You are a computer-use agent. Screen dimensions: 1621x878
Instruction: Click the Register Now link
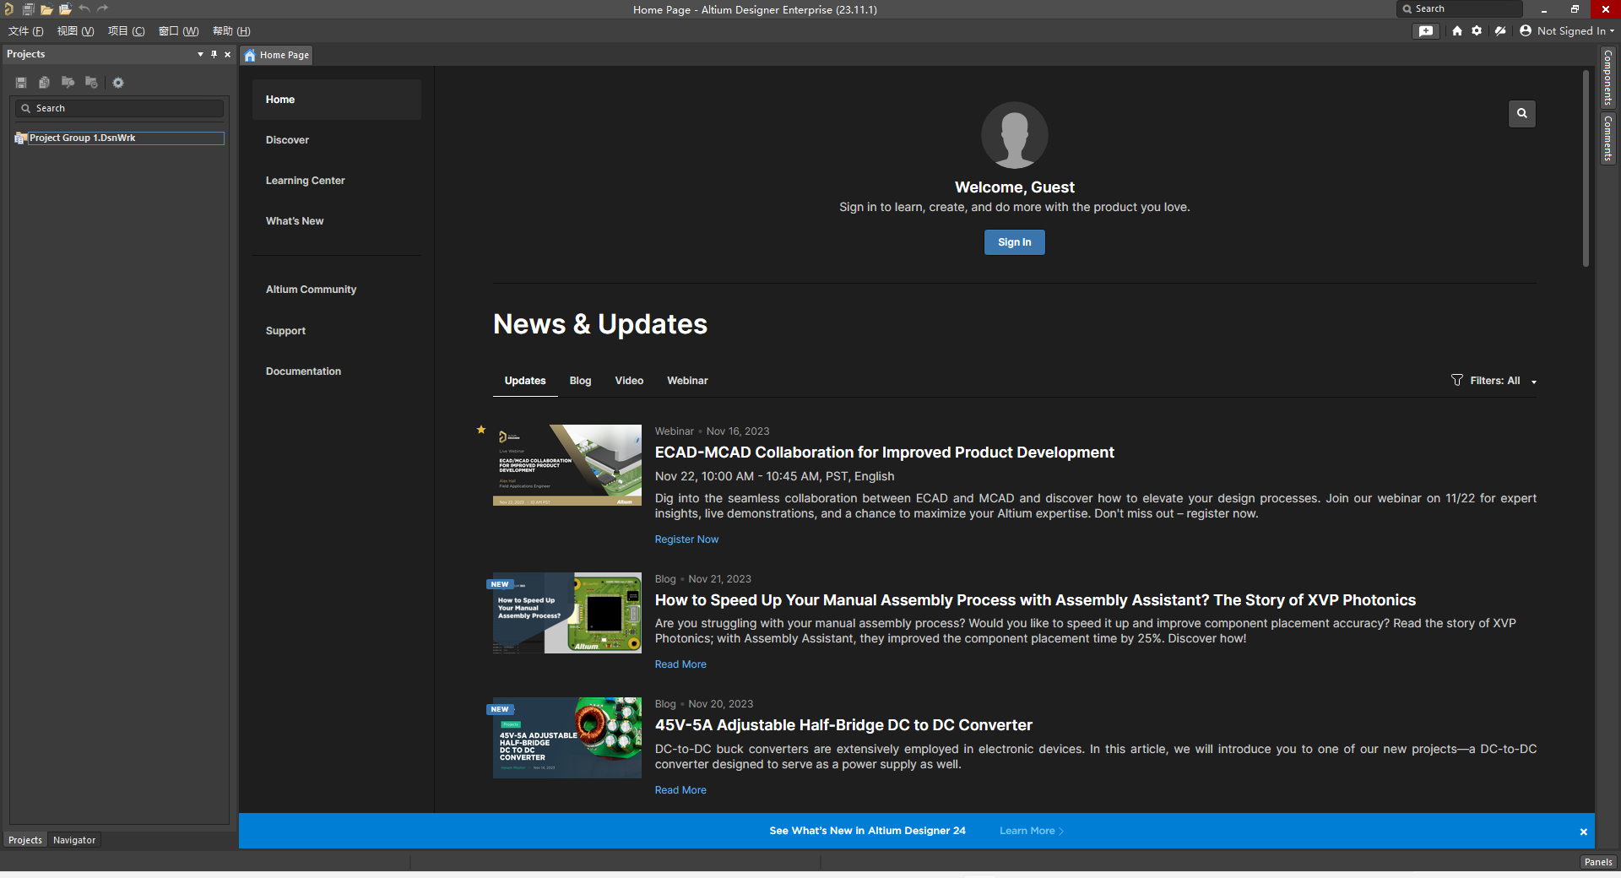[x=686, y=539]
